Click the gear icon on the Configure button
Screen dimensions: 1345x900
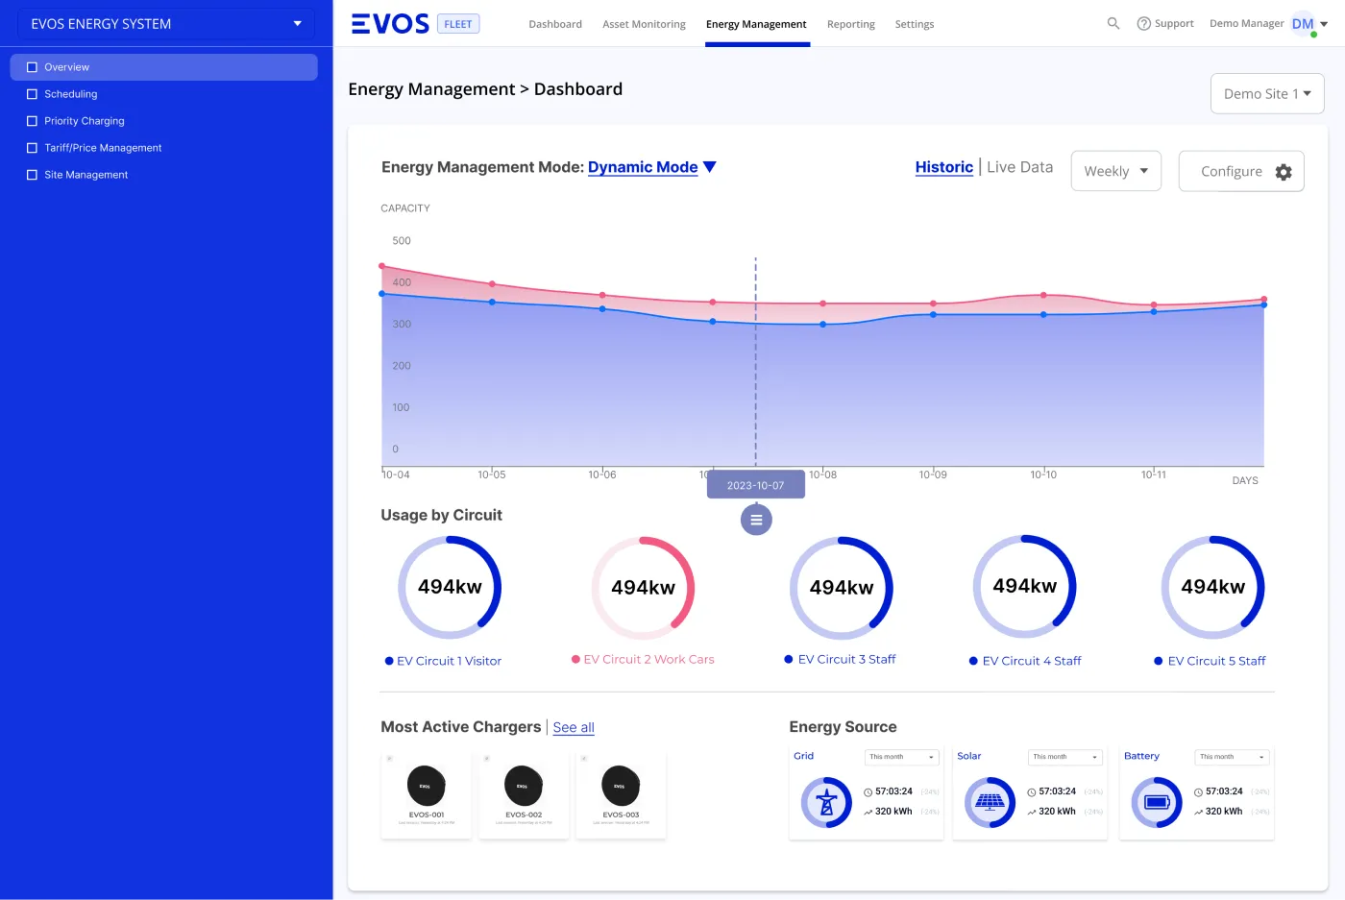[1283, 171]
